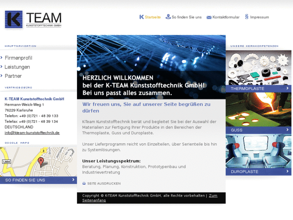Click the Zum Seitenanfang link
The width and height of the screenshot is (293, 220).
[150, 198]
